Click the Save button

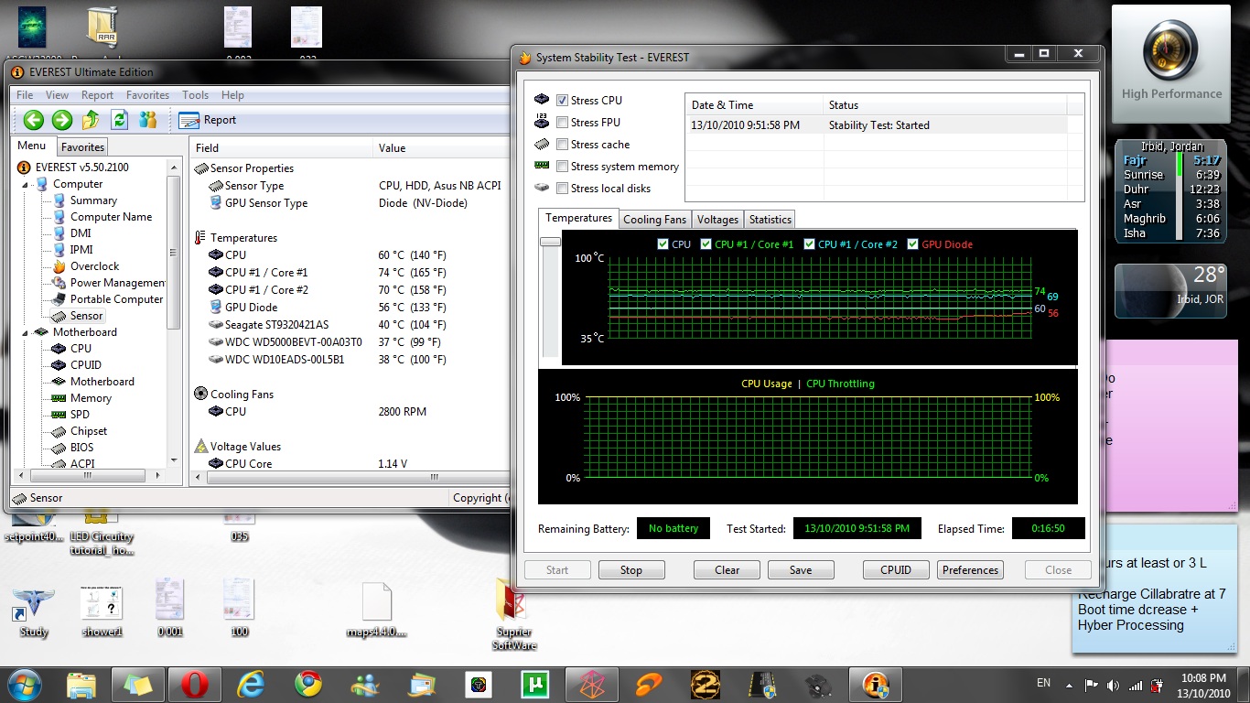801,569
